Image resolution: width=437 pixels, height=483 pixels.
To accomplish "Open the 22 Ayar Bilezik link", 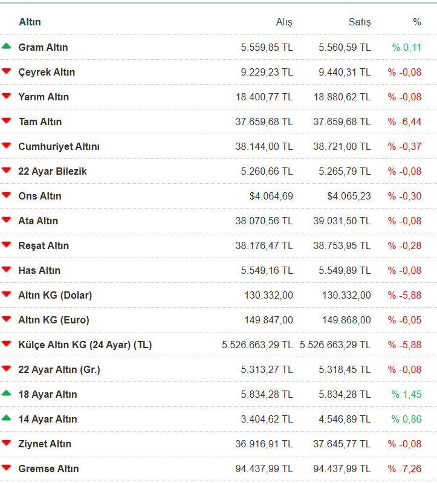I will [53, 171].
